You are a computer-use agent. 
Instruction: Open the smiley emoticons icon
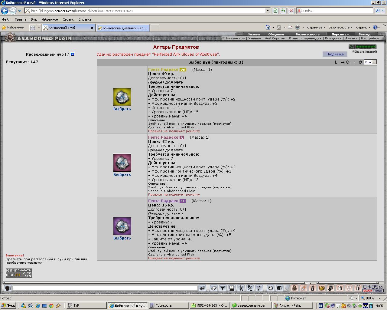coord(270,288)
